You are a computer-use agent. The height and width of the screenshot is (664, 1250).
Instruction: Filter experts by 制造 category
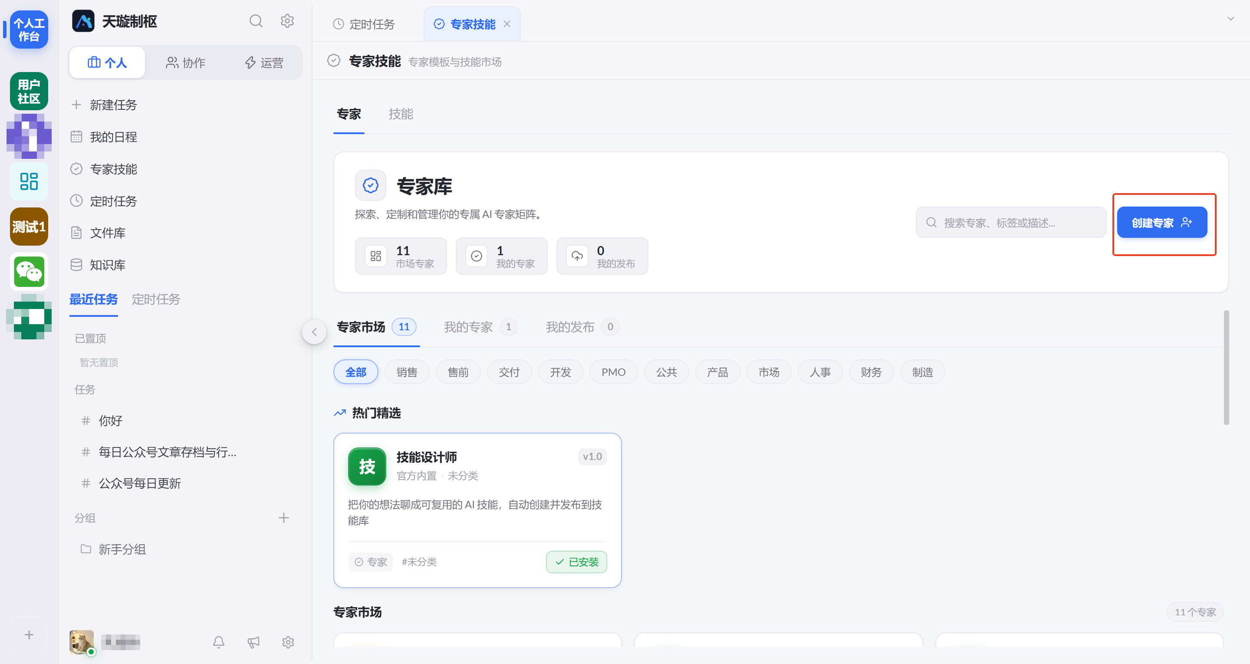(x=922, y=372)
